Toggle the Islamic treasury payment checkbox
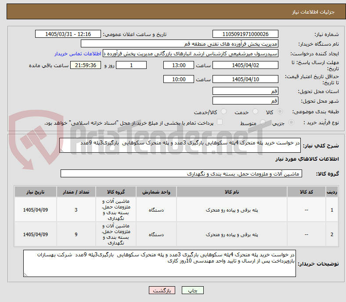This screenshot has width=346, height=302. pyautogui.click(x=220, y=122)
